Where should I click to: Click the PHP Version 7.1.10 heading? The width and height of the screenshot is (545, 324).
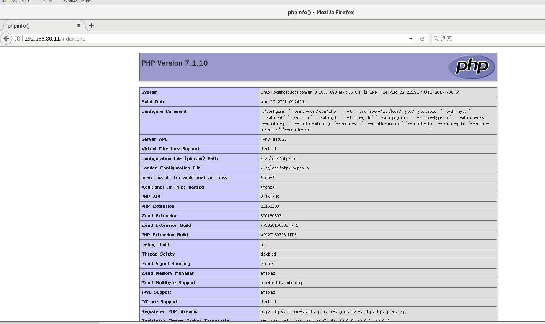pos(175,63)
